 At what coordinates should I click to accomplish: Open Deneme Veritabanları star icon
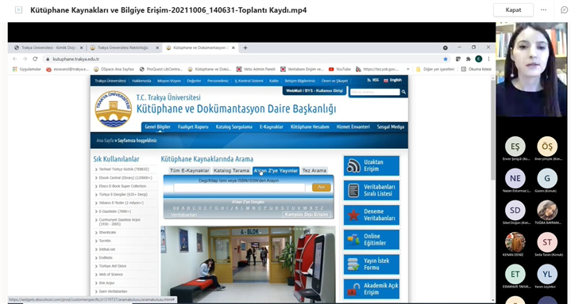tap(353, 215)
